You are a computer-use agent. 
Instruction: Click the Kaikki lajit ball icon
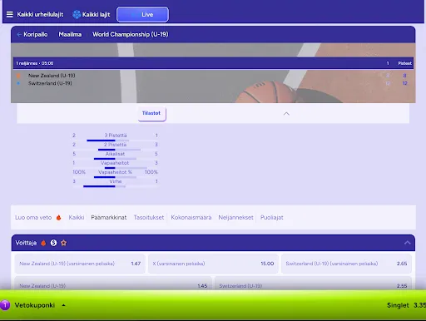pyautogui.click(x=77, y=14)
